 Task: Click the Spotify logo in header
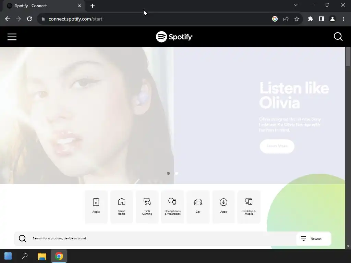[174, 37]
